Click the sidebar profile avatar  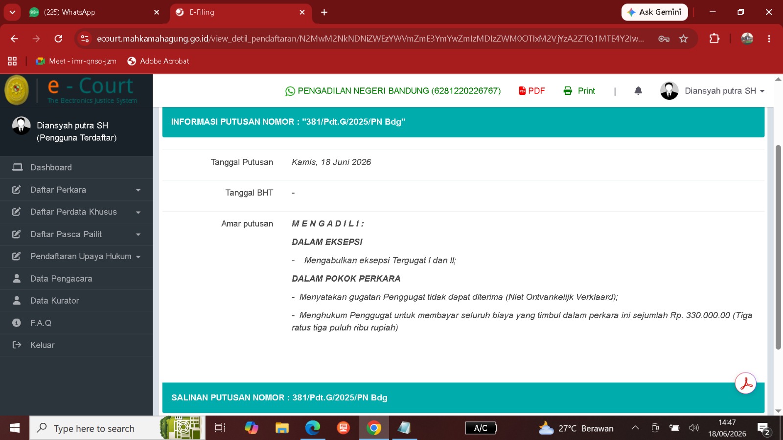tap(21, 126)
